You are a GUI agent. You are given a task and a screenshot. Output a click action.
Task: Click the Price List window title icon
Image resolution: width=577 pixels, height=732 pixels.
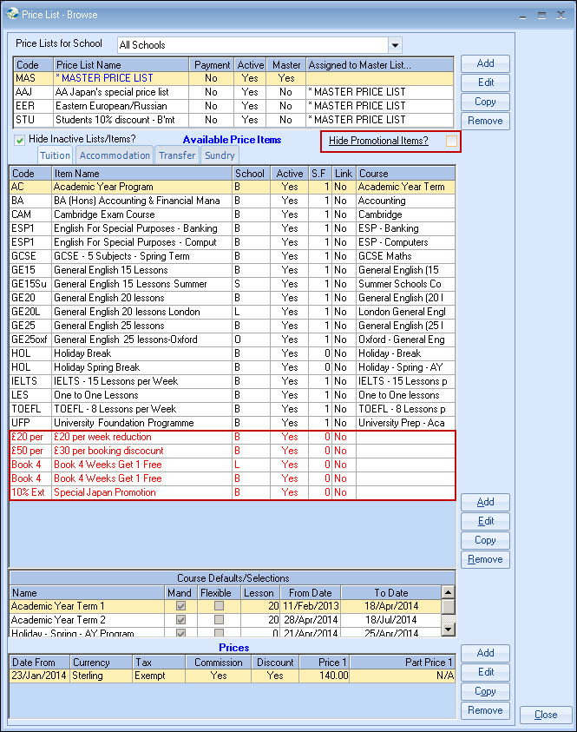point(9,14)
